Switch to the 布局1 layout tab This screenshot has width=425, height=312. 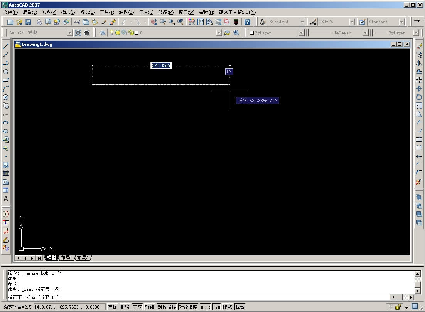pyautogui.click(x=66, y=258)
